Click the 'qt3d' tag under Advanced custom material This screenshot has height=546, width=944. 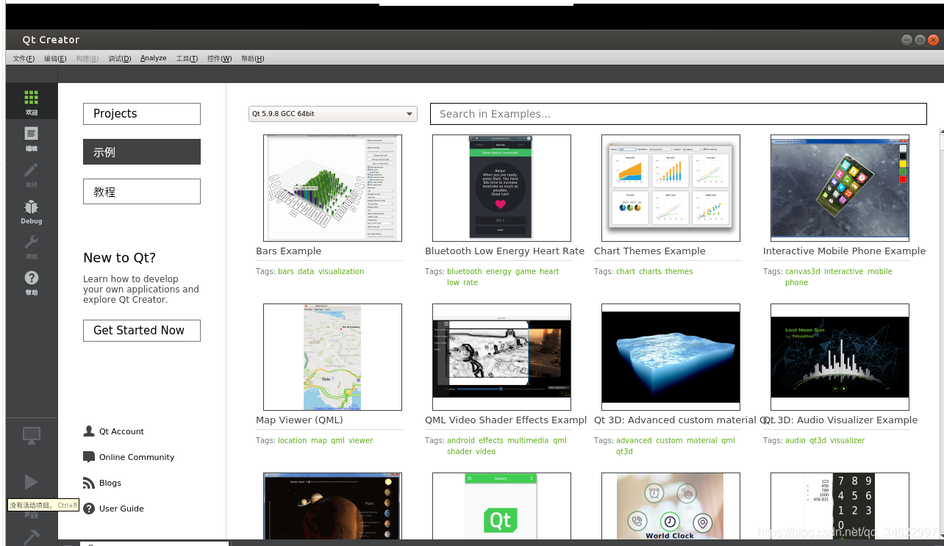tap(624, 452)
